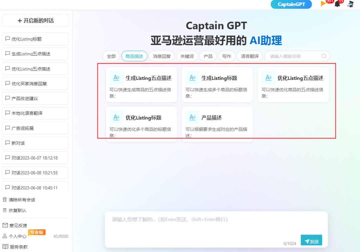Click the 45/8000 usage counter
Viewport: 360px width, 252px height.
point(61,236)
